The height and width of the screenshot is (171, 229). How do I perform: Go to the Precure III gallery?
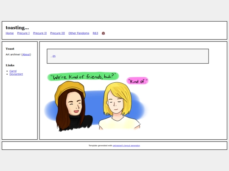[58, 33]
